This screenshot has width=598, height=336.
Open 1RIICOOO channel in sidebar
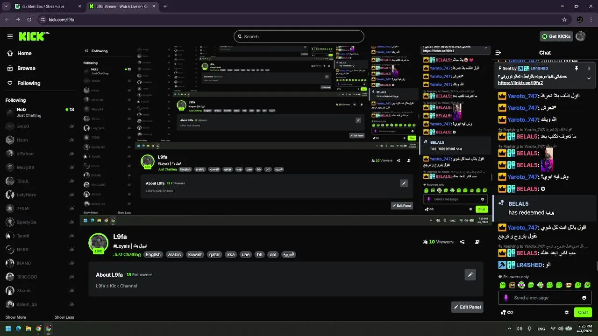click(39, 277)
